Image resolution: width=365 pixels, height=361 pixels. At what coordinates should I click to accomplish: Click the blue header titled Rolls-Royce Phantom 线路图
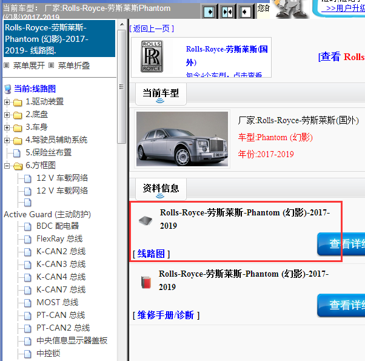pos(59,39)
